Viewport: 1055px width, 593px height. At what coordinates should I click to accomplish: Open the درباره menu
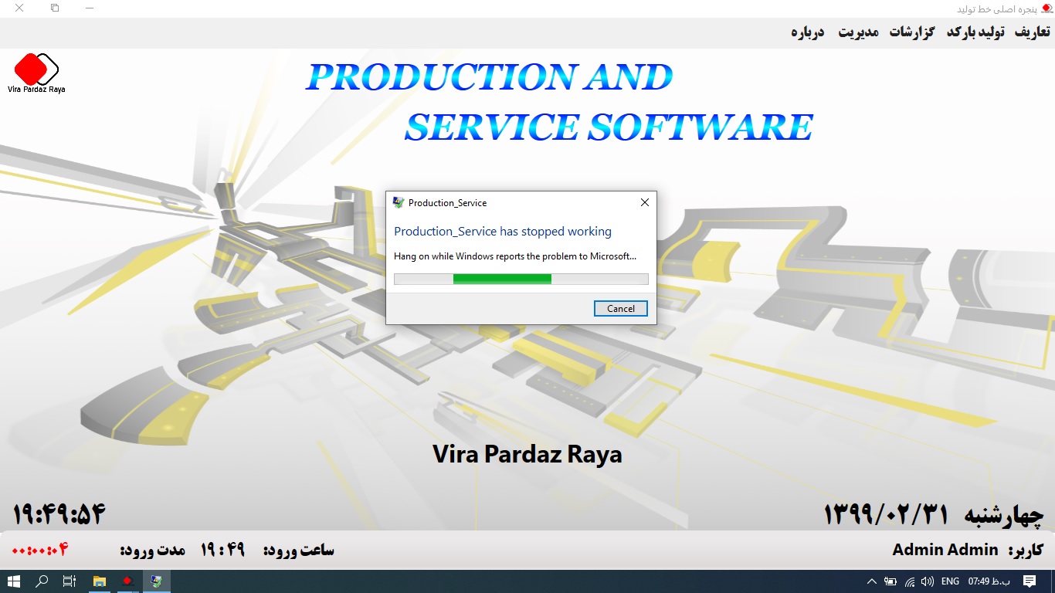[807, 32]
